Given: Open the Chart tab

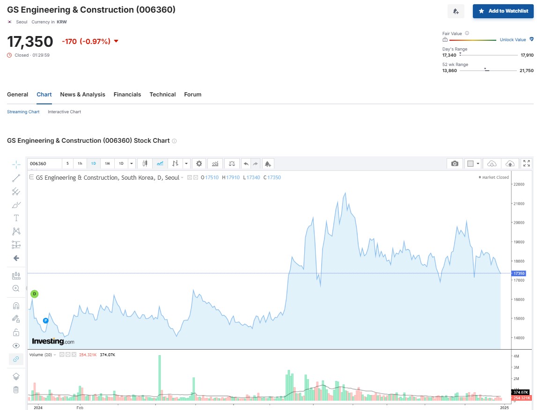Looking at the screenshot, I should tap(44, 95).
